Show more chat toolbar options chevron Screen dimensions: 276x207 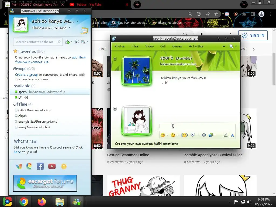(224, 46)
